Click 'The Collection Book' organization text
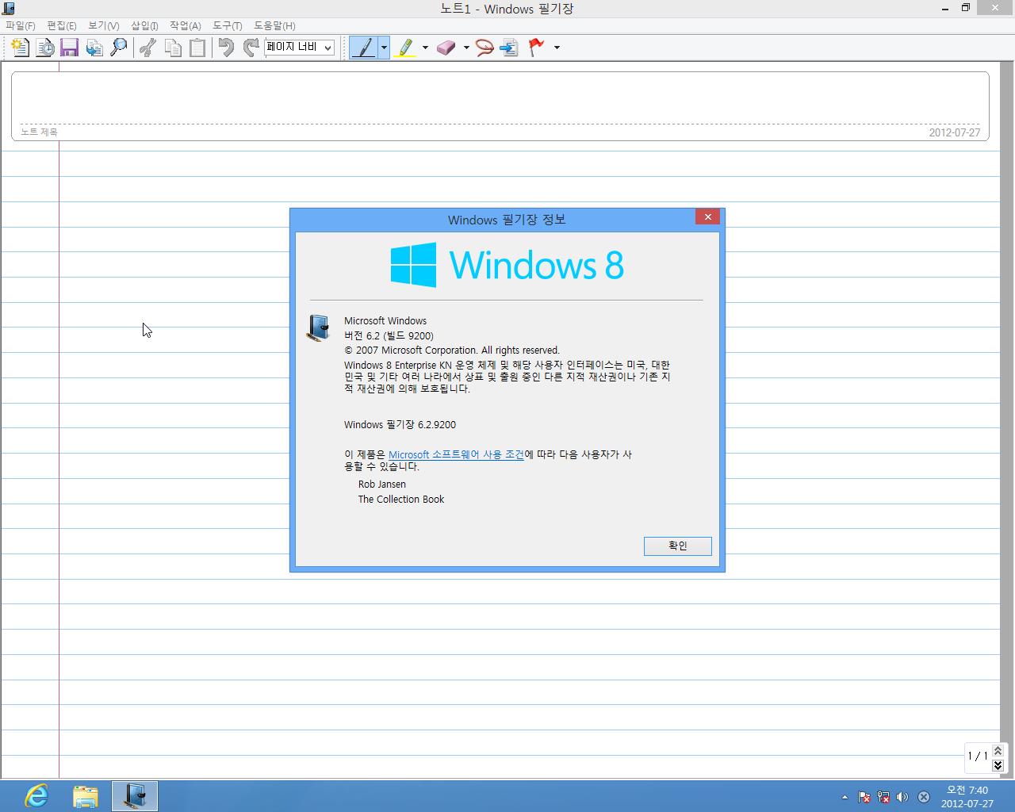 pos(400,499)
